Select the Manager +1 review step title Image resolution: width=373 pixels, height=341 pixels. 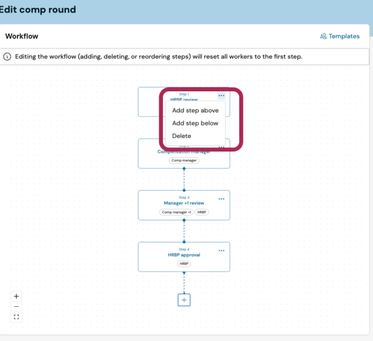[x=184, y=203]
